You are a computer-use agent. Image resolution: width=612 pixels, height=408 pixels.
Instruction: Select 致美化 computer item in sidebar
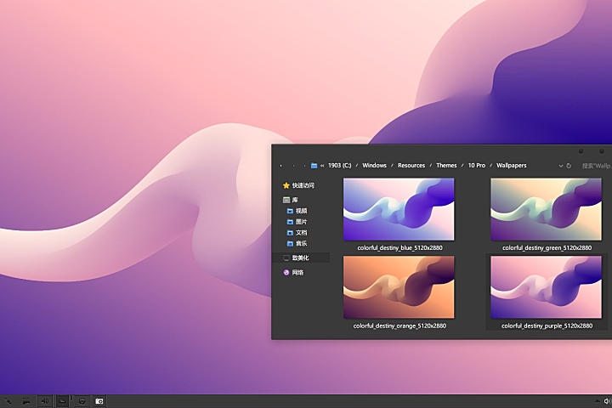[301, 258]
